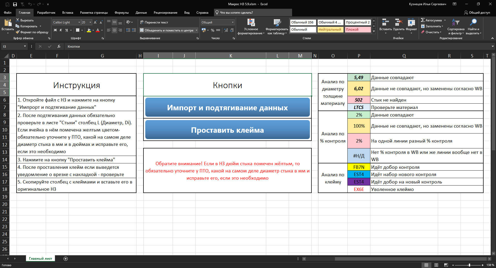
Task: Add a new sheet with plus icon
Action: pos(66,259)
